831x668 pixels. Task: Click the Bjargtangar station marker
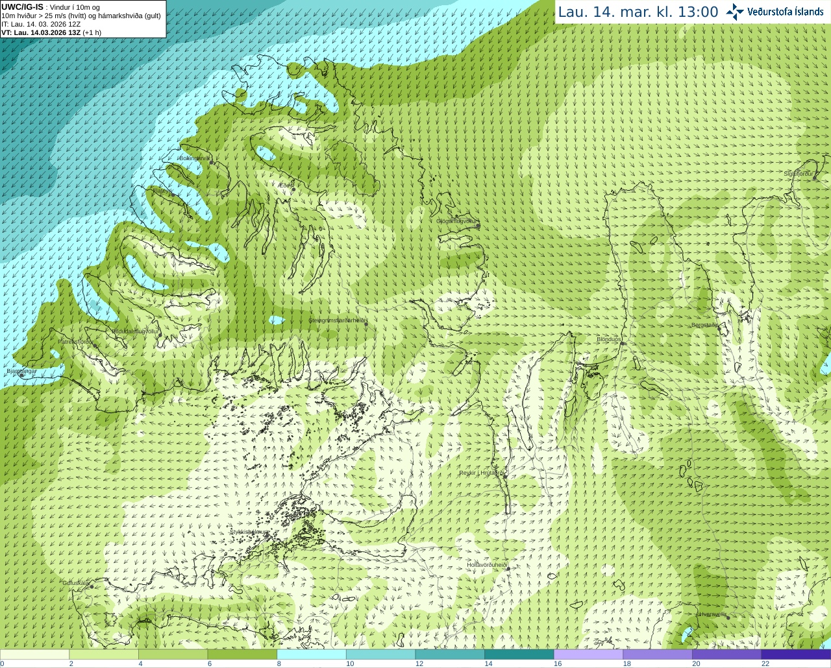tap(22, 376)
